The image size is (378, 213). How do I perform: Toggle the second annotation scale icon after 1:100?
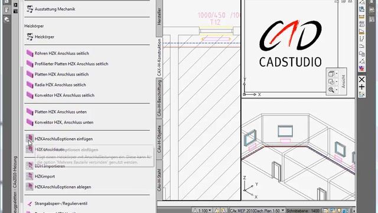coord(223,211)
